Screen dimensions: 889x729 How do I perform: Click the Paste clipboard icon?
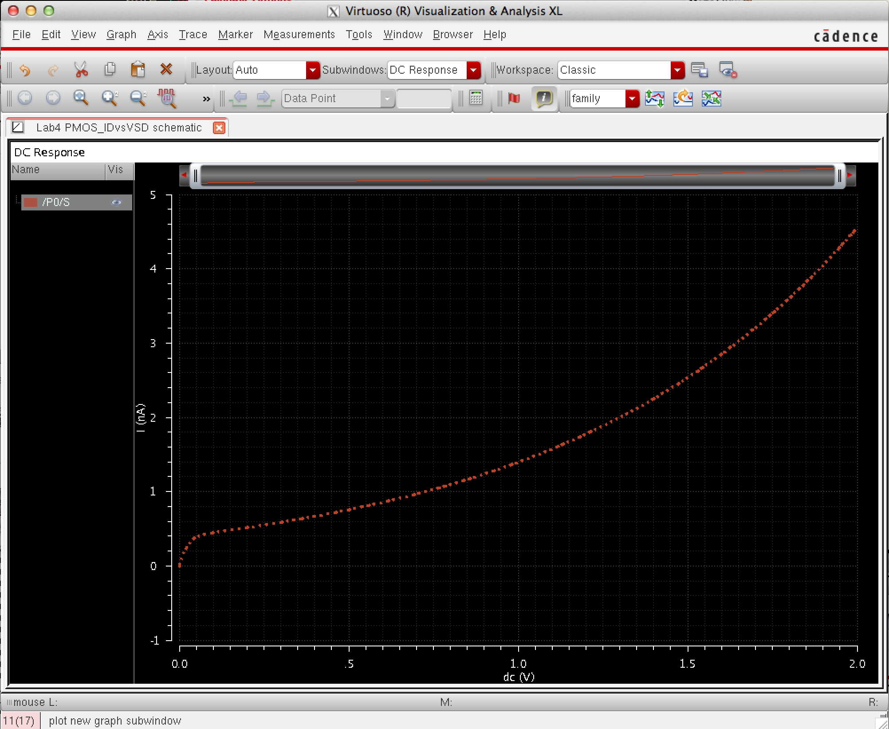[138, 70]
